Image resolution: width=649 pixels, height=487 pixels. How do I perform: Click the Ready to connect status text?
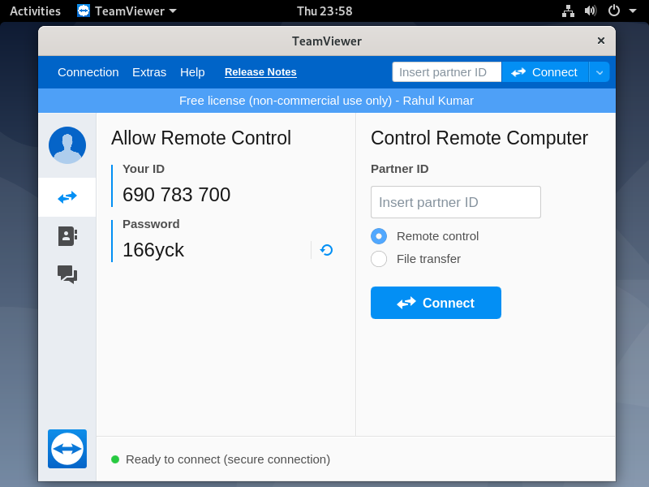click(228, 459)
